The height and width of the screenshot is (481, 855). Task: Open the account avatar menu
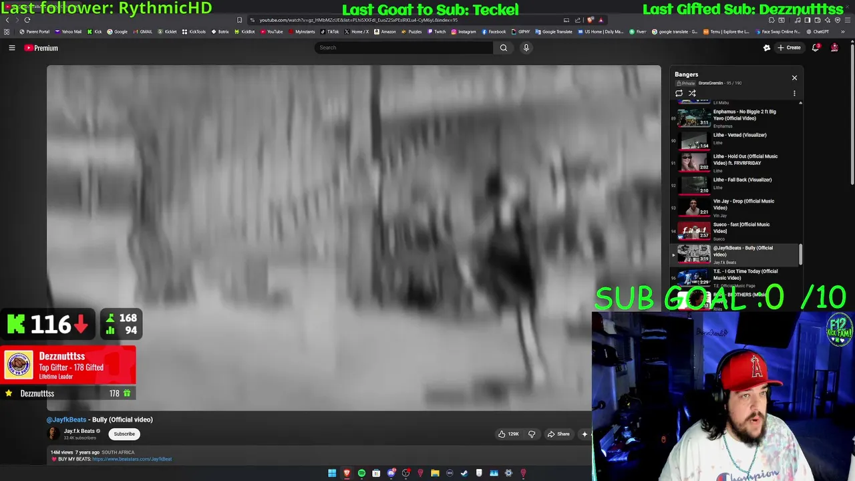click(834, 47)
